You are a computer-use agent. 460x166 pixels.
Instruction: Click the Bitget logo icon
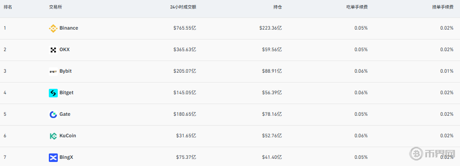[x=53, y=93]
